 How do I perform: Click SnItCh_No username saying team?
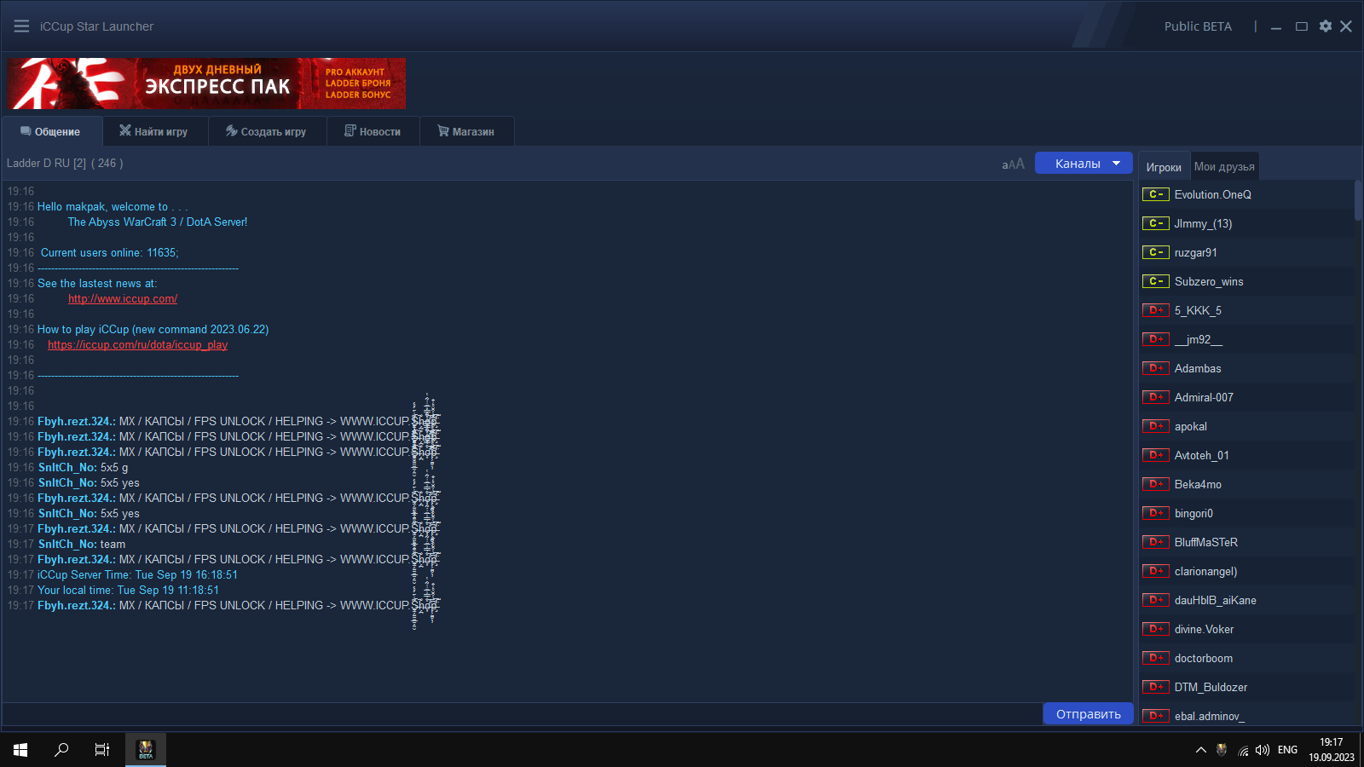tap(67, 545)
